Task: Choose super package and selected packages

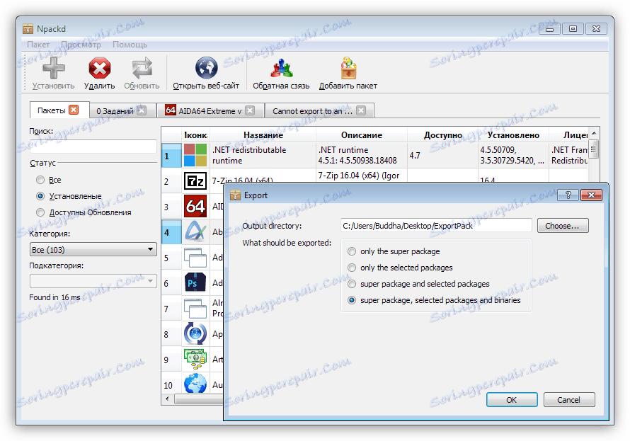Action: (x=352, y=284)
